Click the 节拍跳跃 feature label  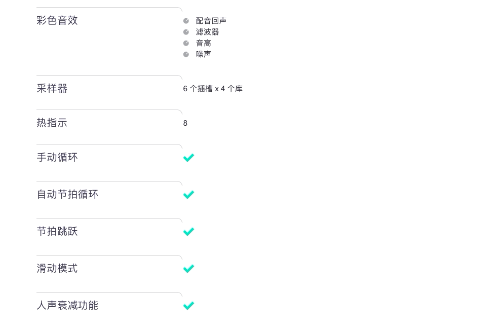tap(57, 231)
